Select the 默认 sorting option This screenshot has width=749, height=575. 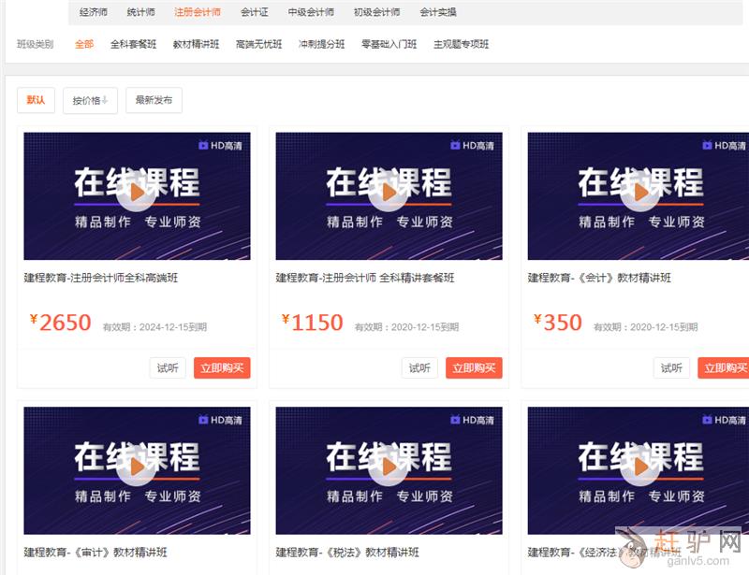36,100
